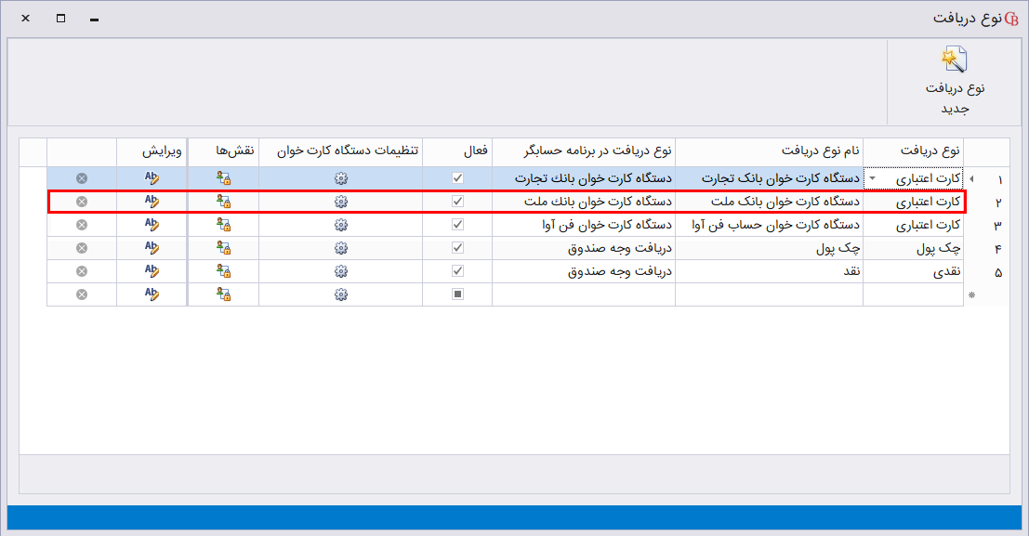Click the تنظیمات دستگاه کارت خوان column header
The image size is (1029, 536).
[x=340, y=150]
